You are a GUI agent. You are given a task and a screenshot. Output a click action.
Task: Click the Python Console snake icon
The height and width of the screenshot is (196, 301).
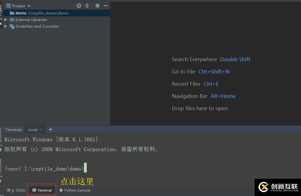pos(61,190)
